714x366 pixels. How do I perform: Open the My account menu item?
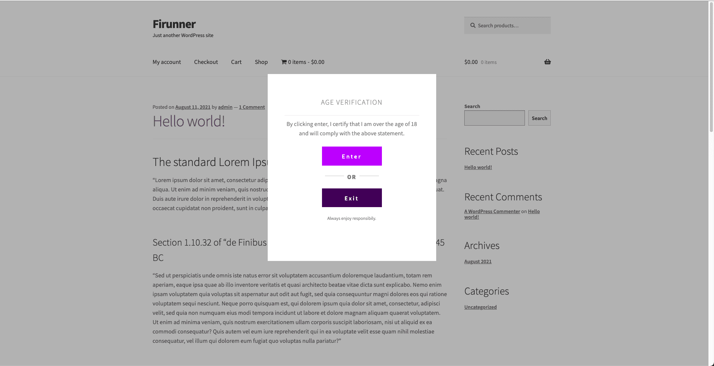point(167,62)
